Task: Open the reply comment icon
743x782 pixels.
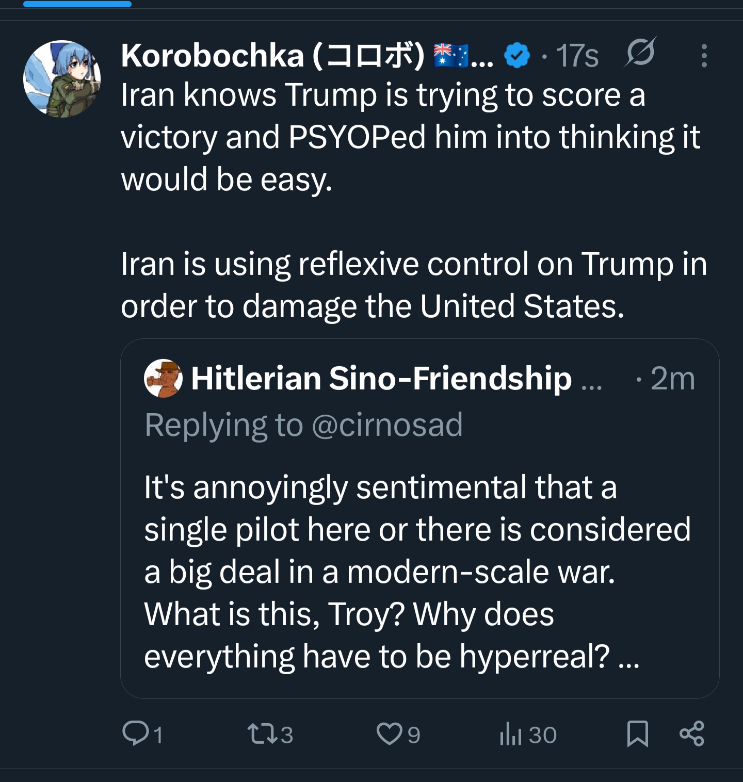Action: (x=135, y=734)
